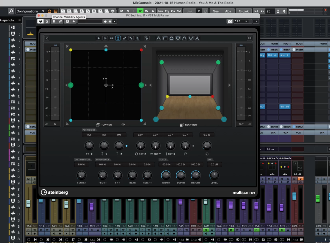Open the plug-in functions menu at far right
This screenshot has height=243, width=330.
pyautogui.click(x=256, y=21)
